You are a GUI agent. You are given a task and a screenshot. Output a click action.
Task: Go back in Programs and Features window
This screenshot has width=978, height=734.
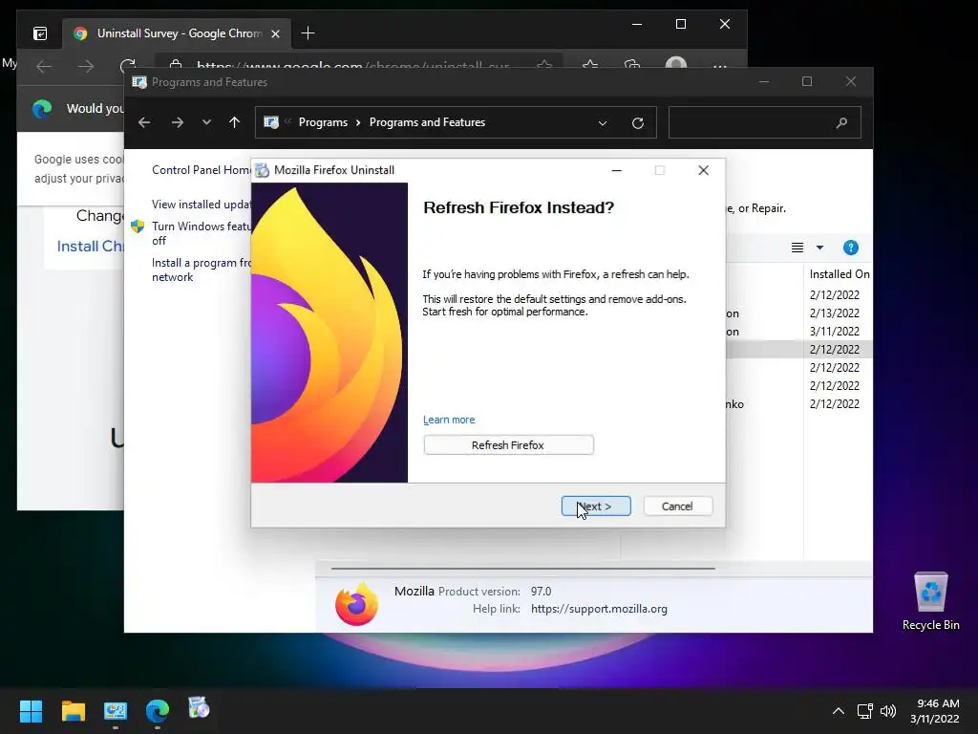tap(144, 122)
